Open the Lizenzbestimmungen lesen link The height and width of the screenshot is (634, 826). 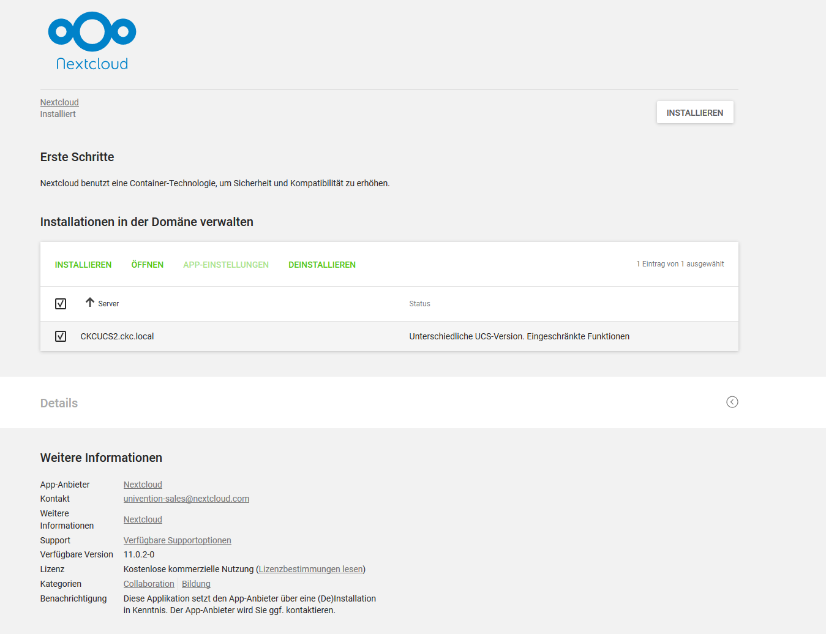coord(310,569)
